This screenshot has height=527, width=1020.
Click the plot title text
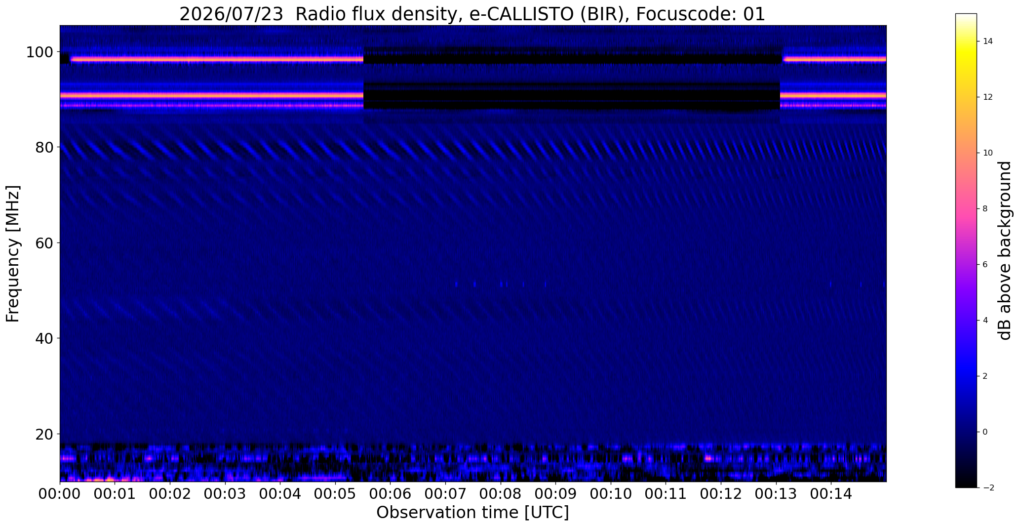[x=472, y=13]
